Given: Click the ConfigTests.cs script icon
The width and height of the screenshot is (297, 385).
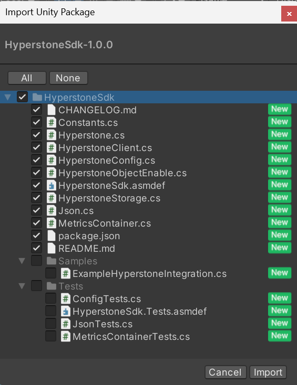Looking at the screenshot, I should [x=66, y=299].
